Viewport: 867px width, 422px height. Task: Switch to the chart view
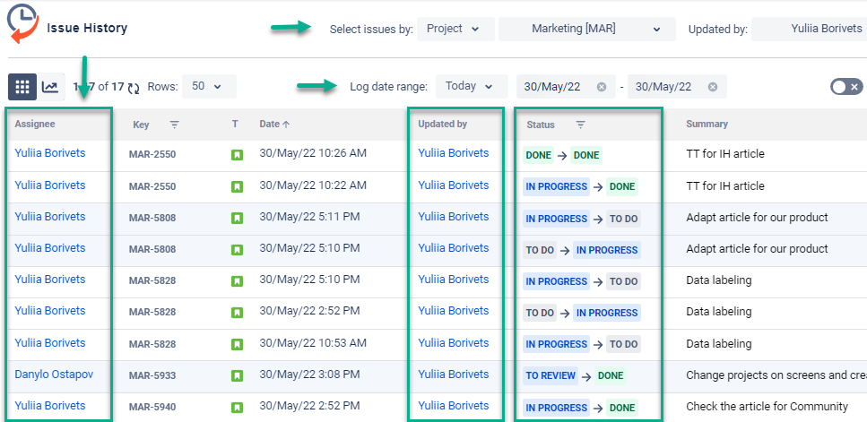pyautogui.click(x=50, y=87)
